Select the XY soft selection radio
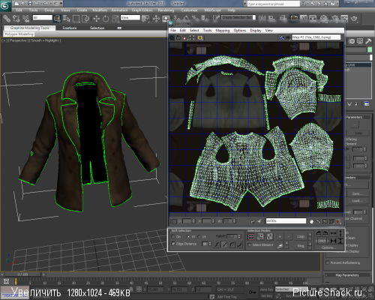Image resolution: width=375 pixels, height=300 pixels. (188, 236)
